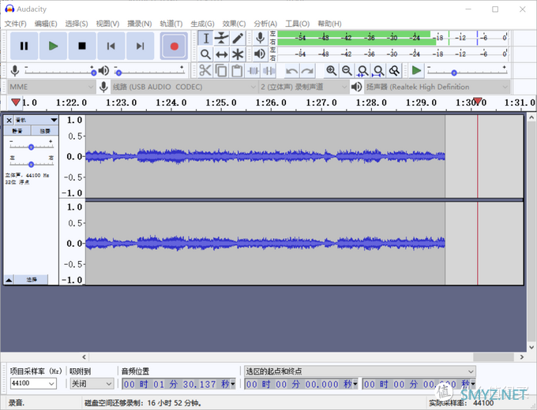Click the Redo arrow
This screenshot has height=410, width=537.
[x=307, y=71]
